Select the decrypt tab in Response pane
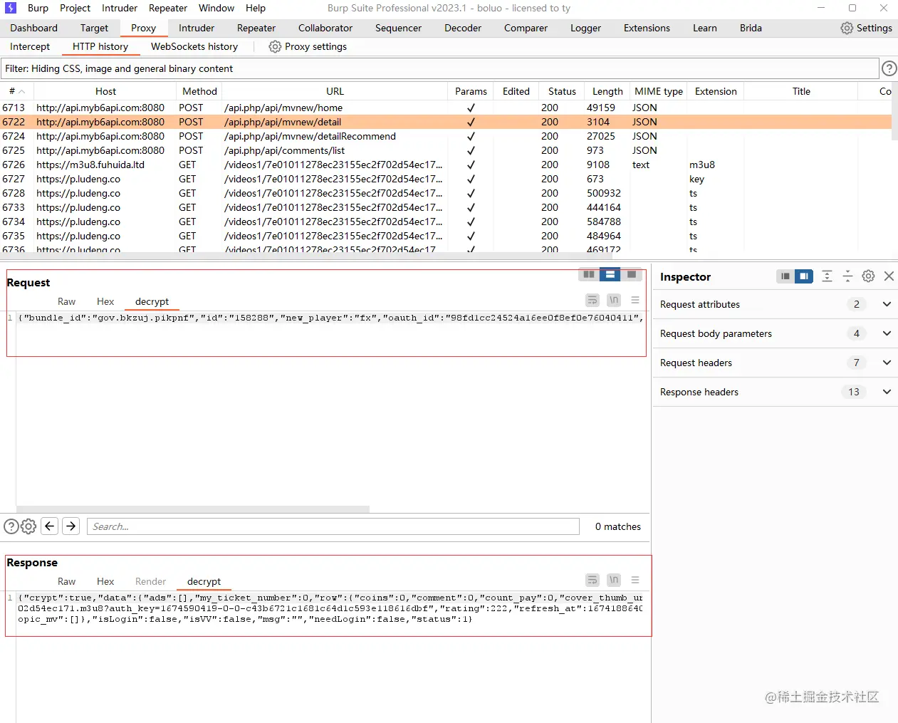 coord(204,581)
